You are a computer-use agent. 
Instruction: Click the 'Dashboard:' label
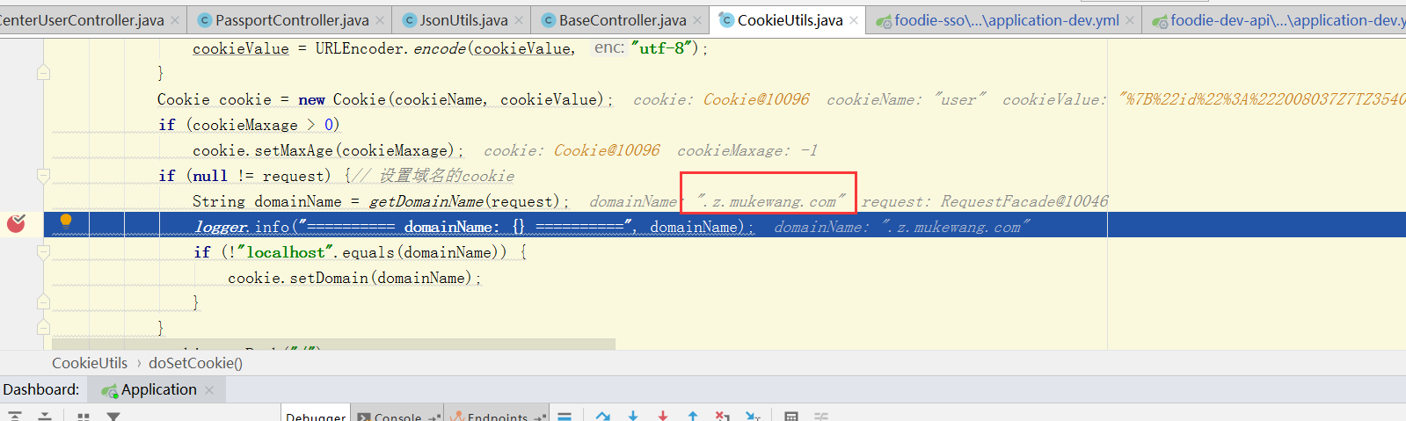(x=41, y=389)
